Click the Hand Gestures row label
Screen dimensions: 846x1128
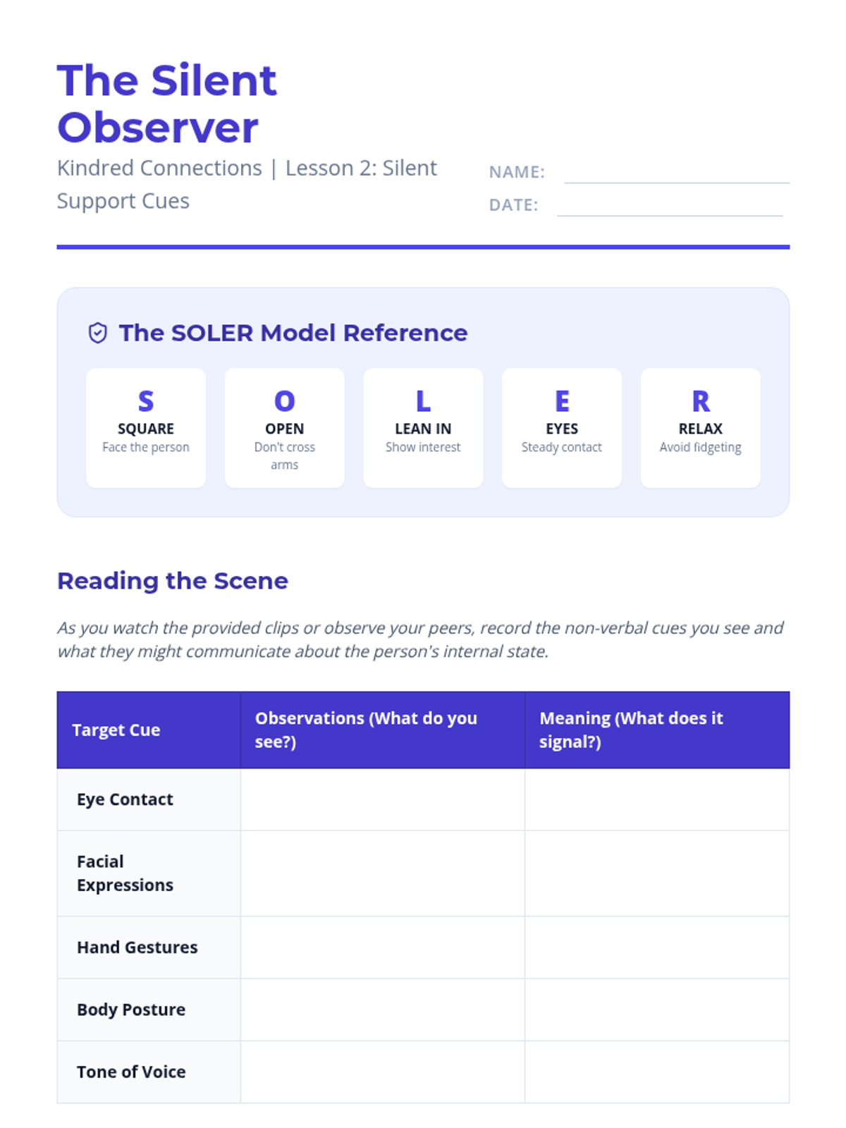pyautogui.click(x=137, y=948)
